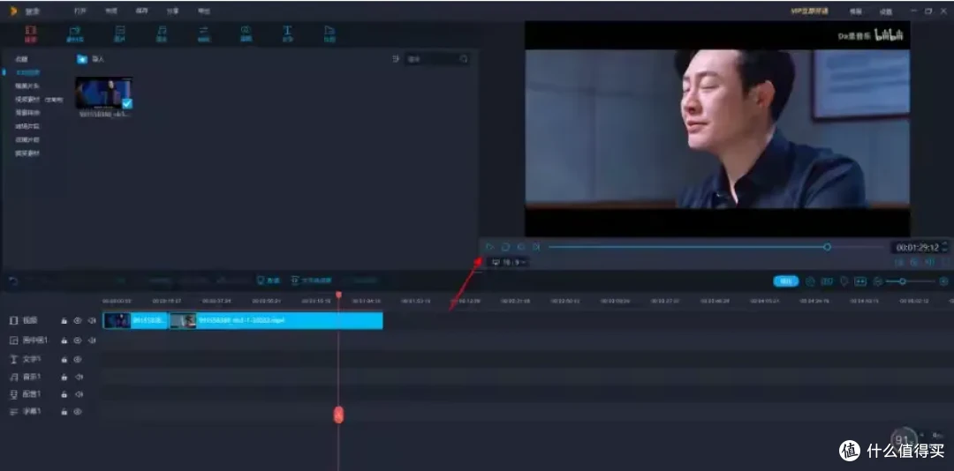Click the text-to-speech button on the timeline toolbar
Screen dimensions: 954x471
312,280
